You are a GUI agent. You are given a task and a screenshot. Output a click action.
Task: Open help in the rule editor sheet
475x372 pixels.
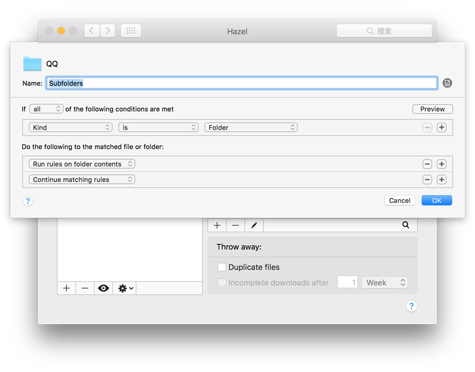pyautogui.click(x=27, y=201)
